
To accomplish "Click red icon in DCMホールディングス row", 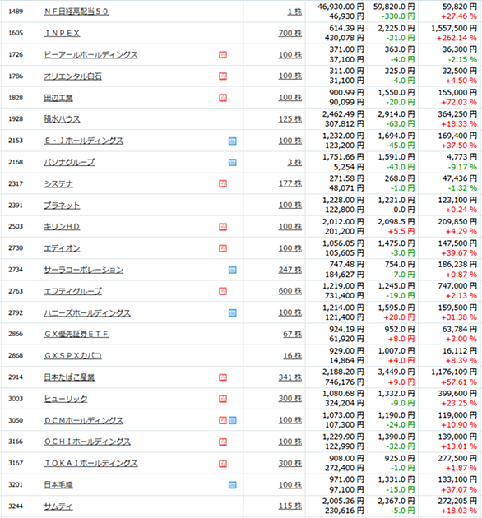I will click(x=223, y=420).
